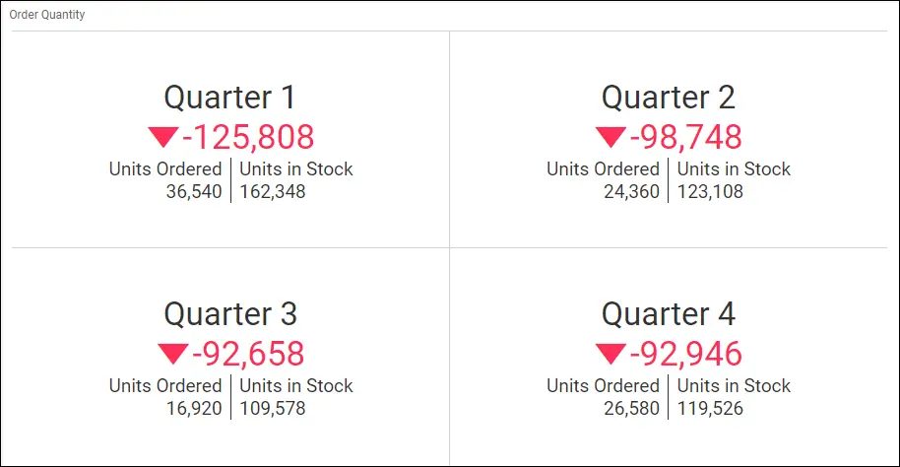Select Units in Stock value 123,108

coord(710,191)
